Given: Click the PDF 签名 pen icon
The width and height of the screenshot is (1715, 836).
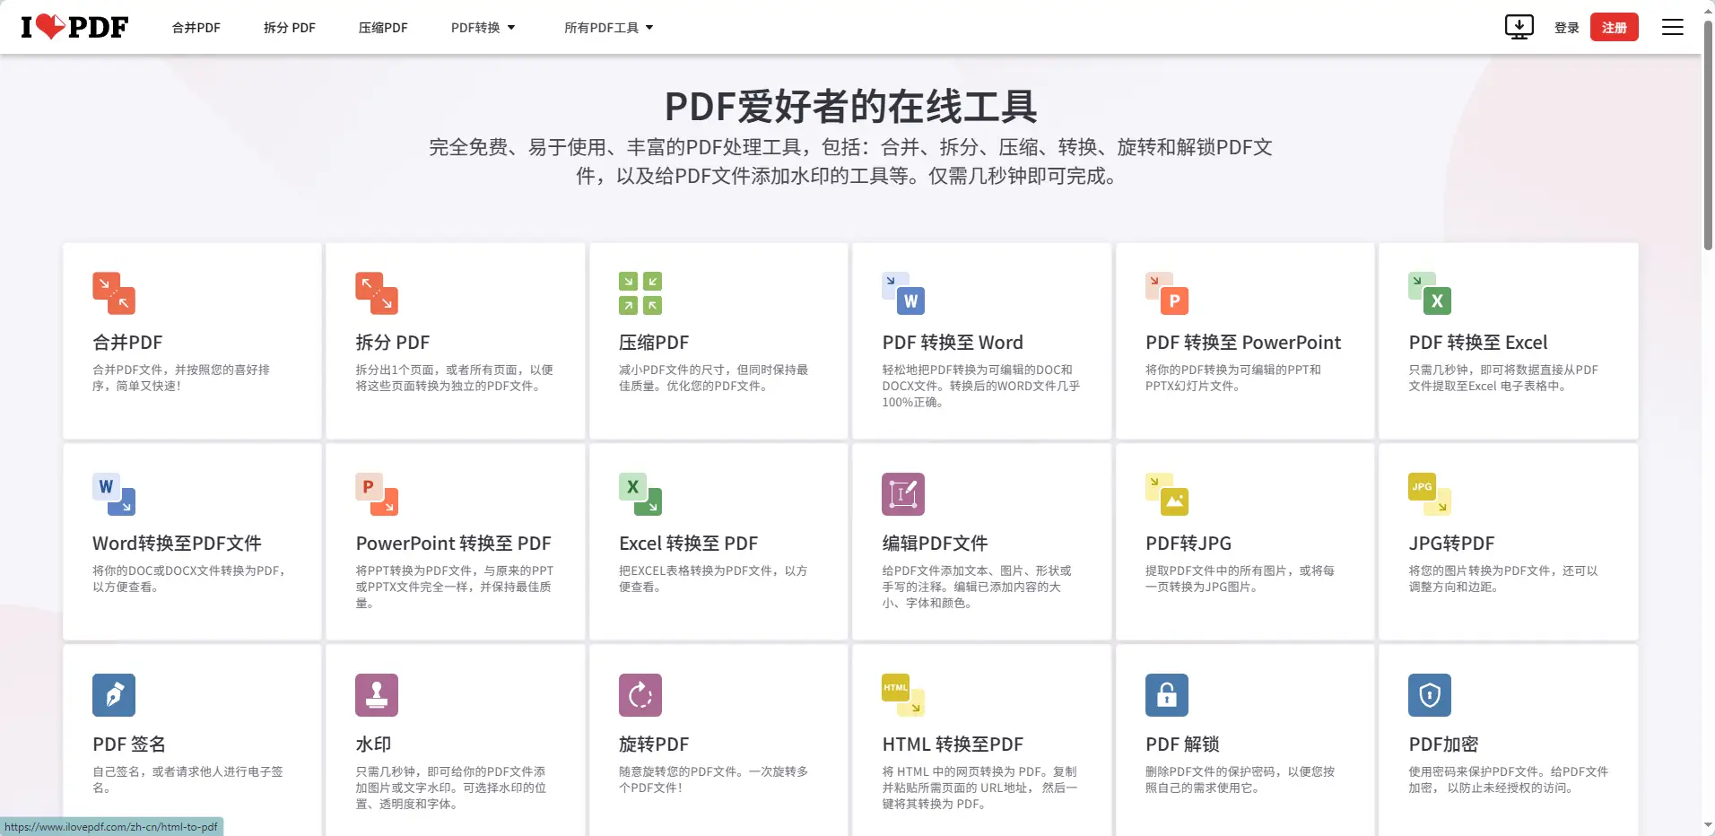Looking at the screenshot, I should coord(114,695).
